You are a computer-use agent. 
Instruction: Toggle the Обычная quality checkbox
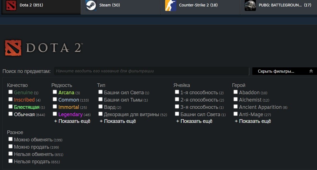(11, 114)
